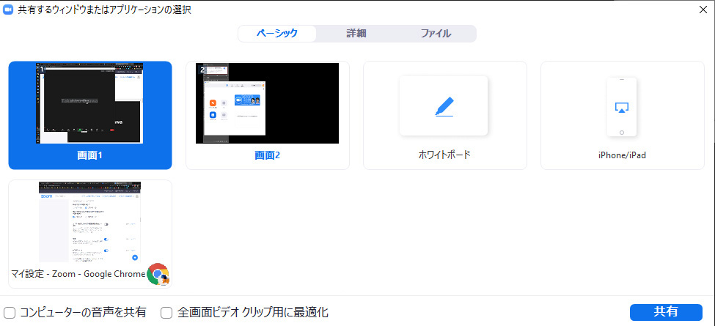Select the 画面1 screen preview thumbnail
Screen dimensions: 715x326
90,103
